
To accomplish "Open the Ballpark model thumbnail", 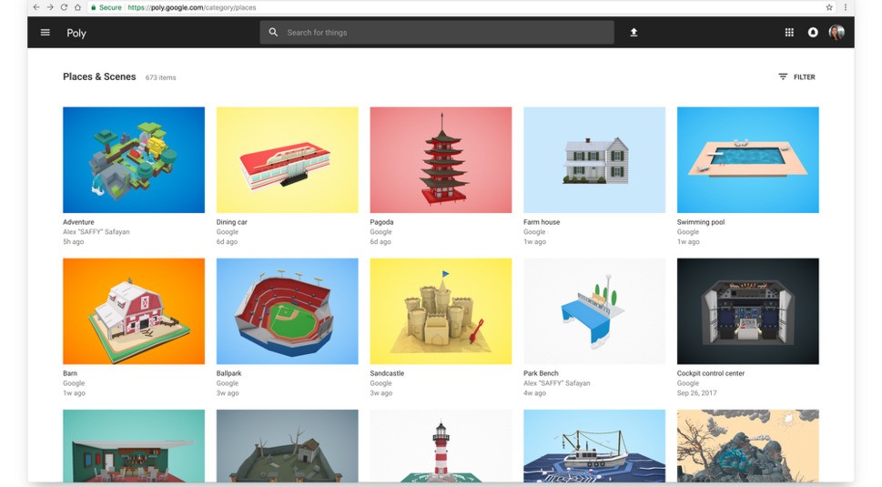I will coord(287,311).
